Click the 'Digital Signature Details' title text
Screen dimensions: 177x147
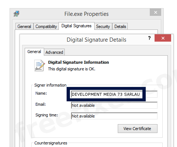point(96,40)
